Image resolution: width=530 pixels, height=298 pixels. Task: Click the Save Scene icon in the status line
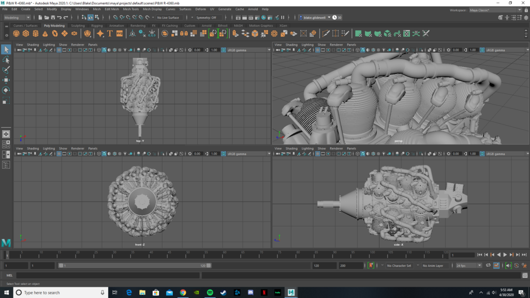53,17
